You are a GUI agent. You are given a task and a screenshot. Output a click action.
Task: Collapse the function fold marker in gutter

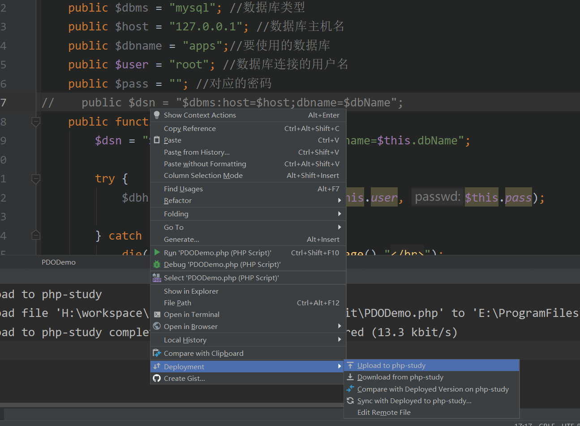[x=36, y=121]
